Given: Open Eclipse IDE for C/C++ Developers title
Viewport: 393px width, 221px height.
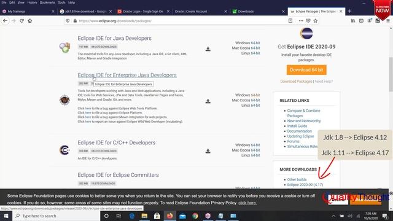Looking at the screenshot, I should pos(116,142).
